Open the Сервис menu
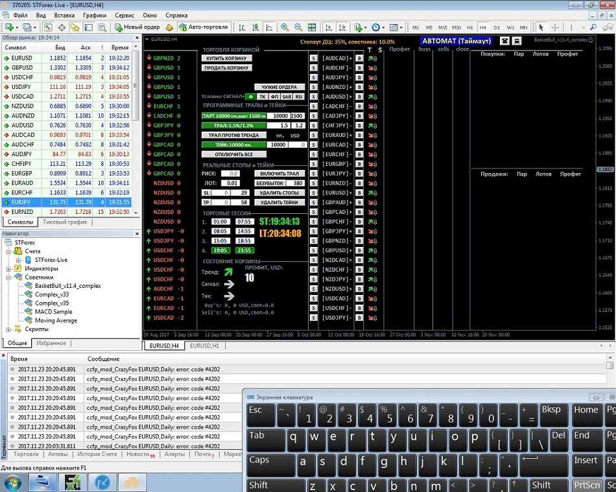This screenshot has width=616, height=492. click(x=124, y=14)
